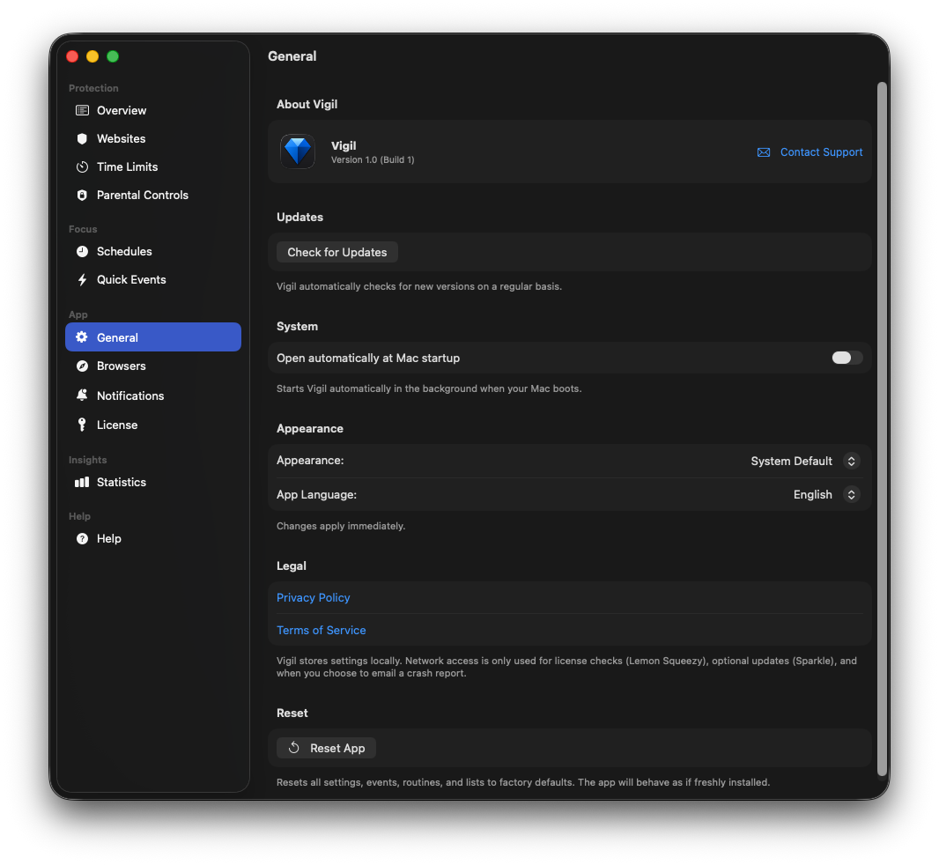Click the vertical scrollbar on the right

click(x=882, y=429)
